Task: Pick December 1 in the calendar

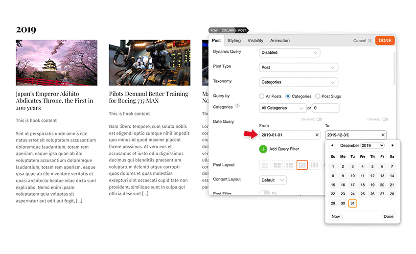Action: coord(333,167)
